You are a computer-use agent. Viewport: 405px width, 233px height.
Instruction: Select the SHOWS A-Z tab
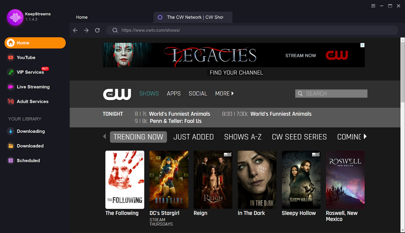[x=243, y=137]
